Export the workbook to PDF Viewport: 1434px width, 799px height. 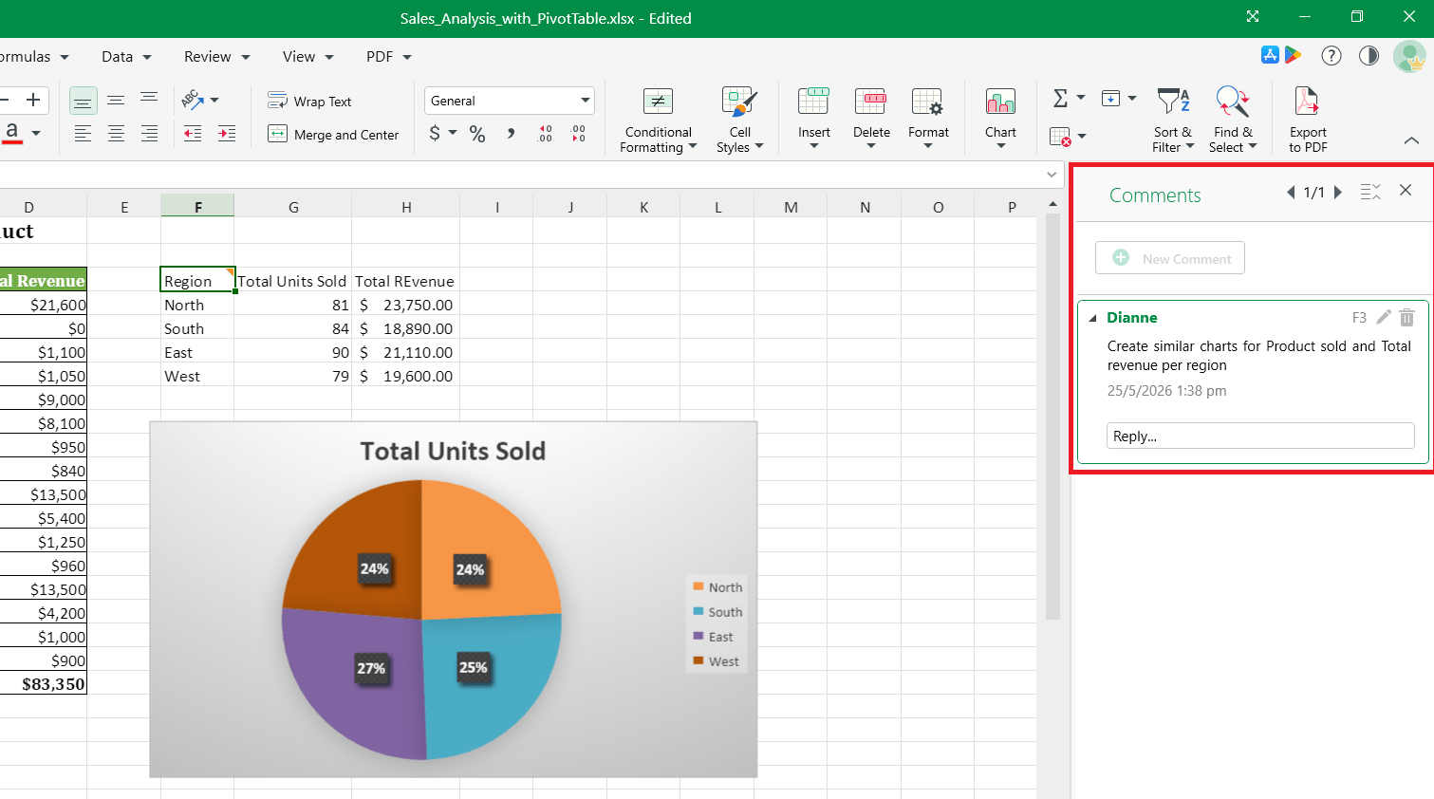1308,121
